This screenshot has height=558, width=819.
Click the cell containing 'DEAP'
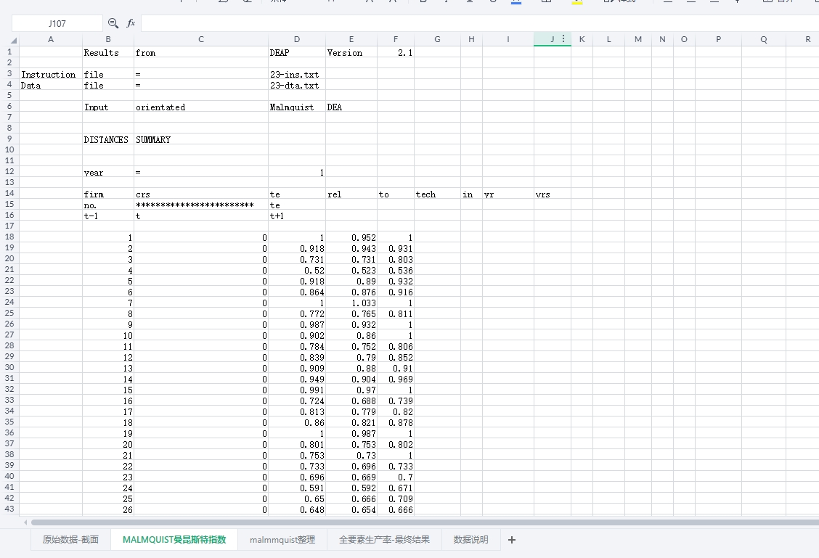click(x=297, y=52)
